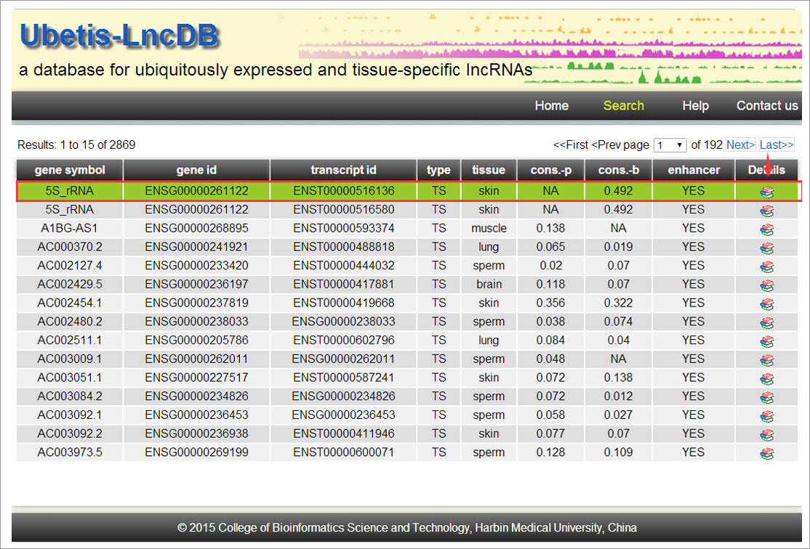Click details icon for AC000370.2
Image resolution: width=810 pixels, height=549 pixels.
pyautogui.click(x=766, y=248)
